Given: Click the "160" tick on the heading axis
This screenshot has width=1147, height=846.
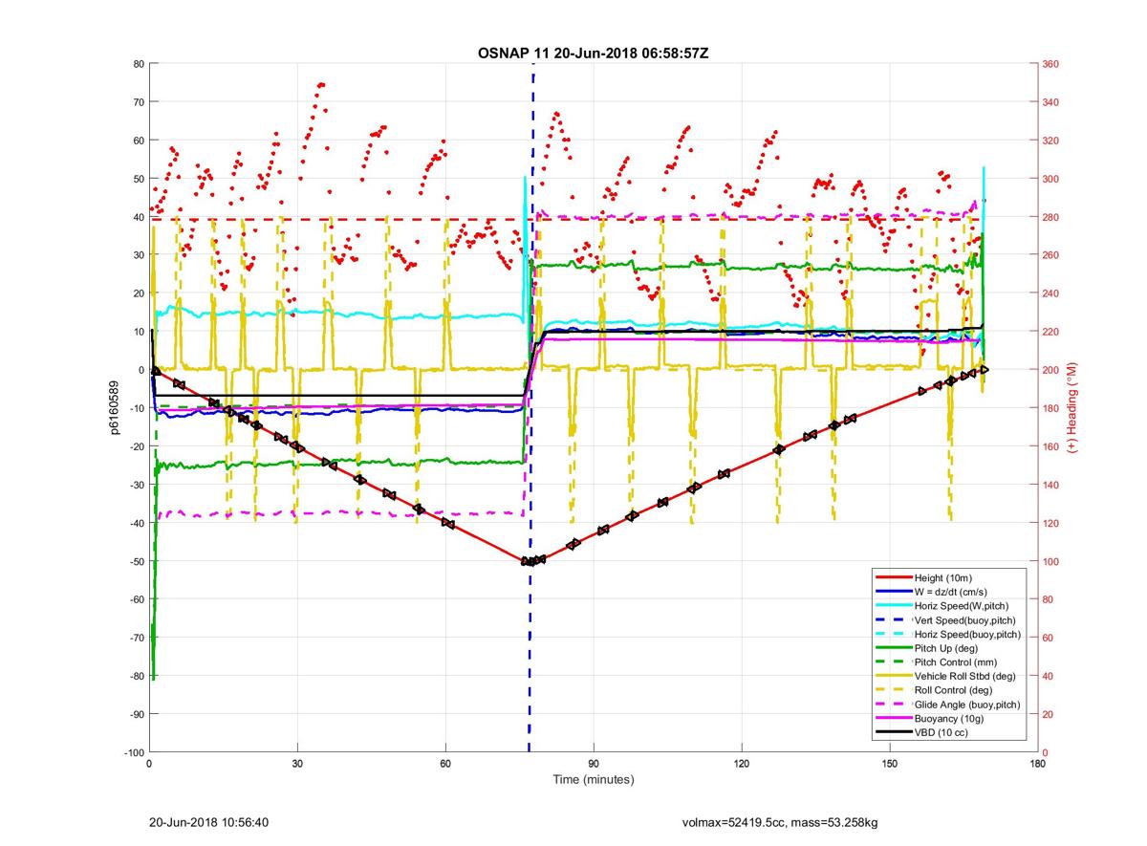Looking at the screenshot, I should 1051,446.
